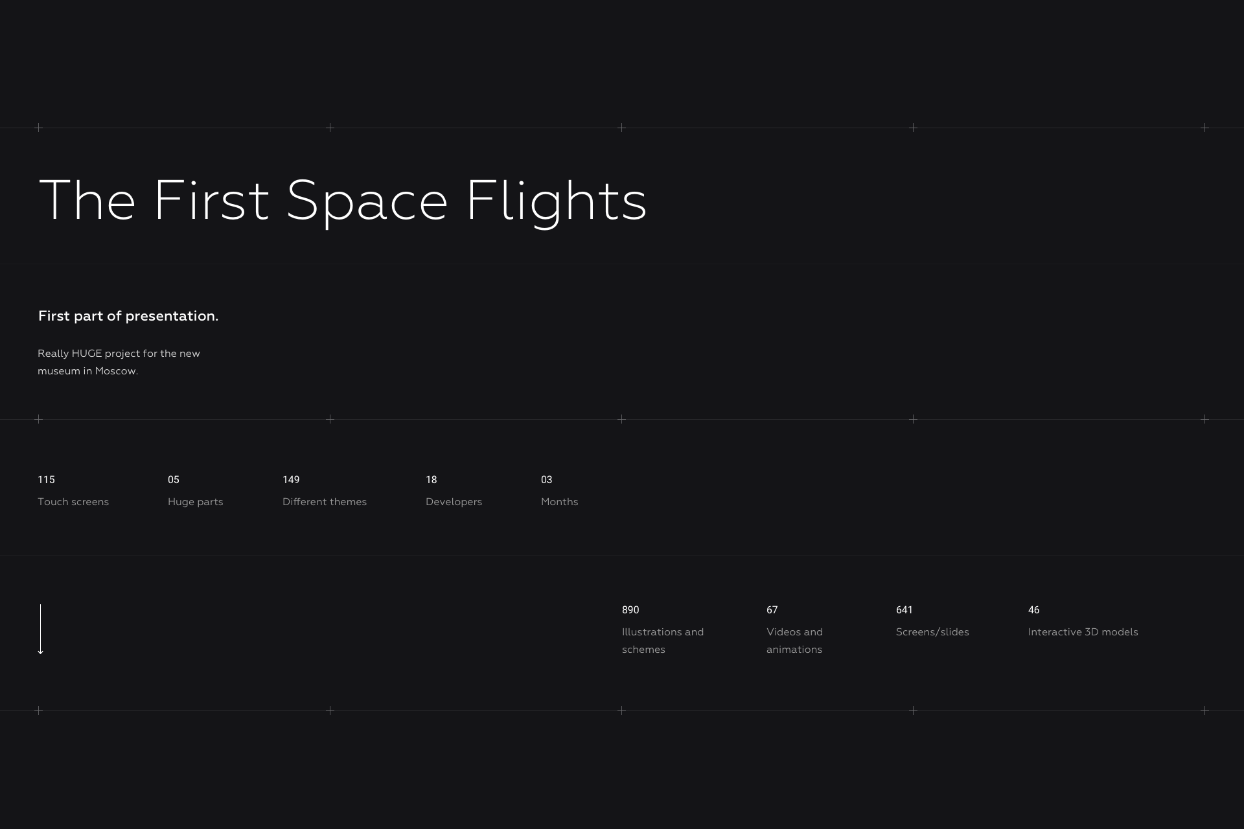
Task: Click the "Videos and animations" label
Action: 794,641
